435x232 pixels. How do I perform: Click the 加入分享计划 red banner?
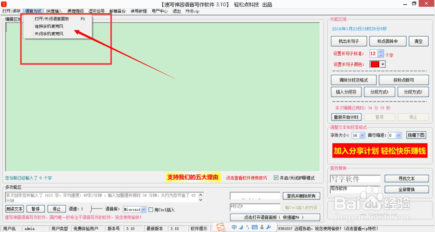point(380,151)
